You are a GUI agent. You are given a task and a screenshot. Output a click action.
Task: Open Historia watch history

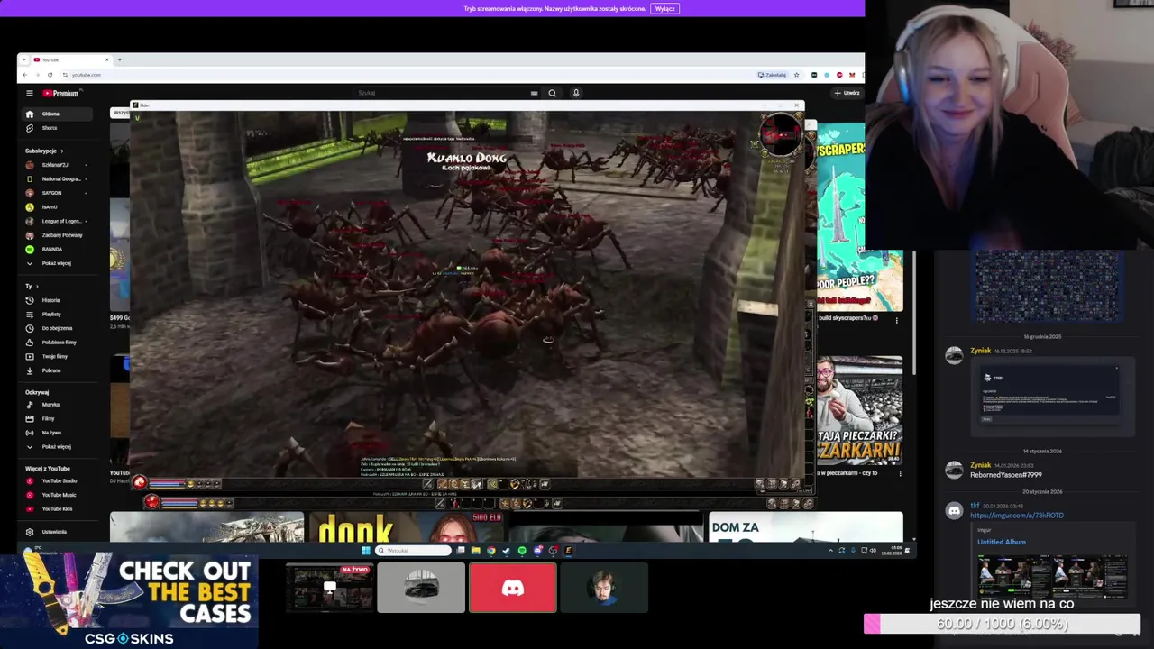click(57, 300)
